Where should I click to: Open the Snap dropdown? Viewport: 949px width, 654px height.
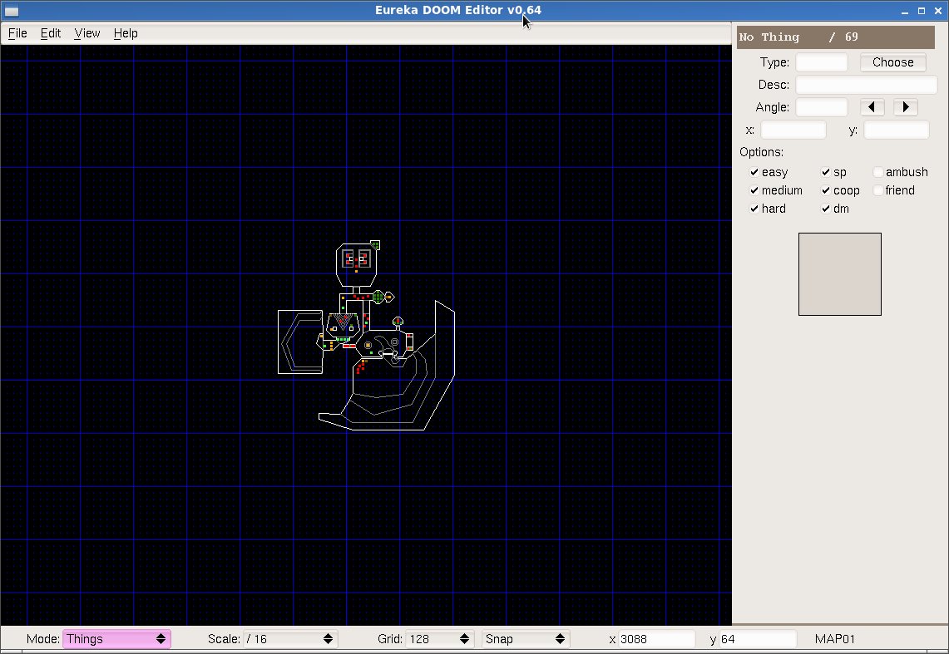(x=526, y=639)
